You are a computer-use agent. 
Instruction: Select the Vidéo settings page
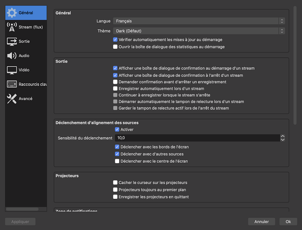tap(26, 70)
